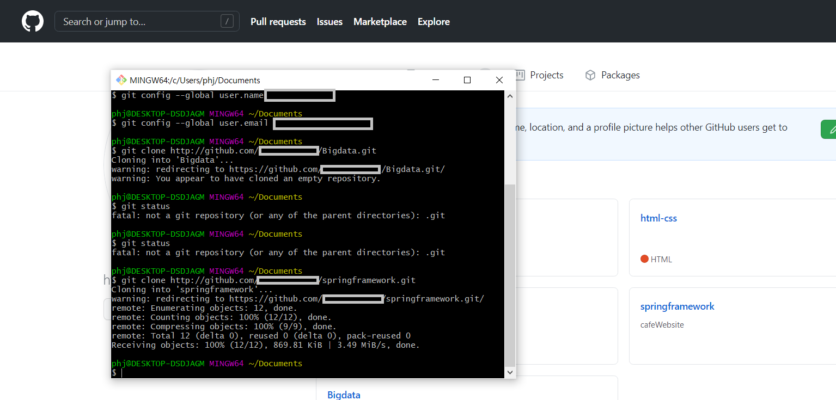The width and height of the screenshot is (836, 400).
Task: Click the Packages tab box icon
Action: point(590,75)
